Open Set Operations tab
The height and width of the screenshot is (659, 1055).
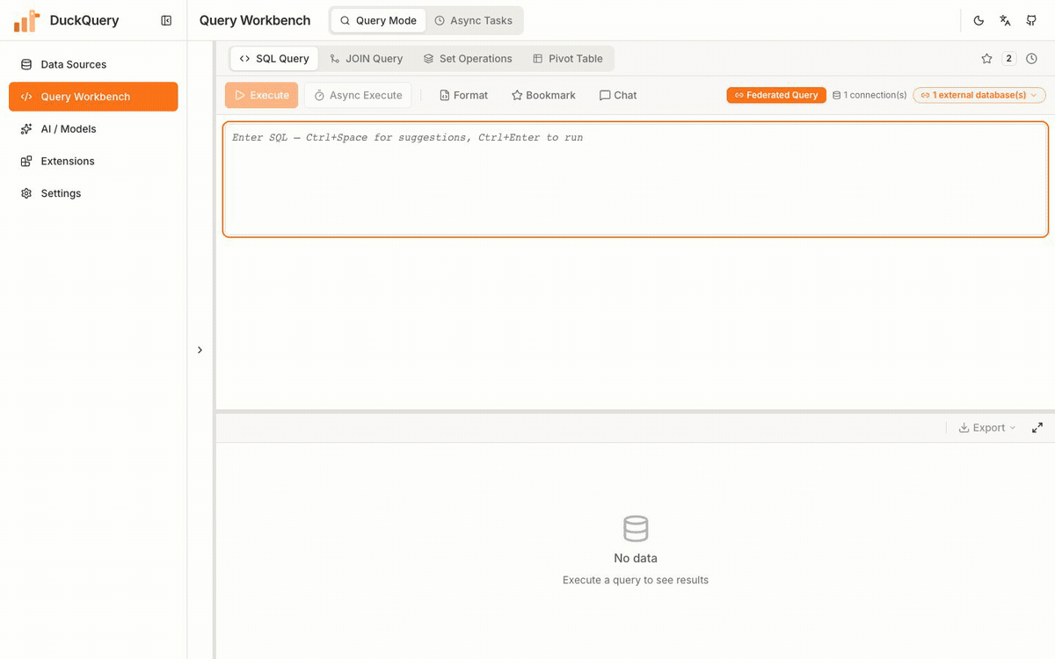[x=468, y=59]
